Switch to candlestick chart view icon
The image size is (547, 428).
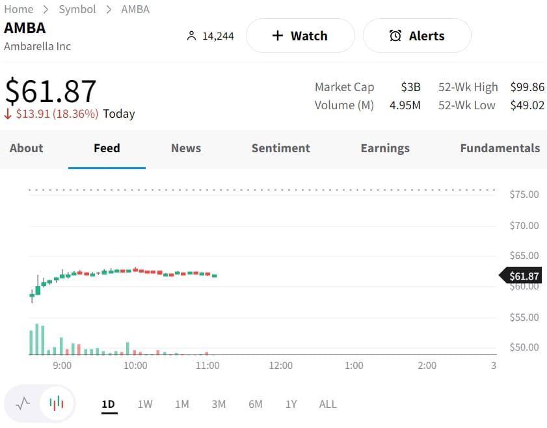[x=57, y=404]
